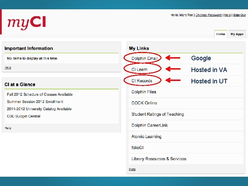248x186 pixels.
Task: Open Help under CI at a Glance
Action: [8, 128]
